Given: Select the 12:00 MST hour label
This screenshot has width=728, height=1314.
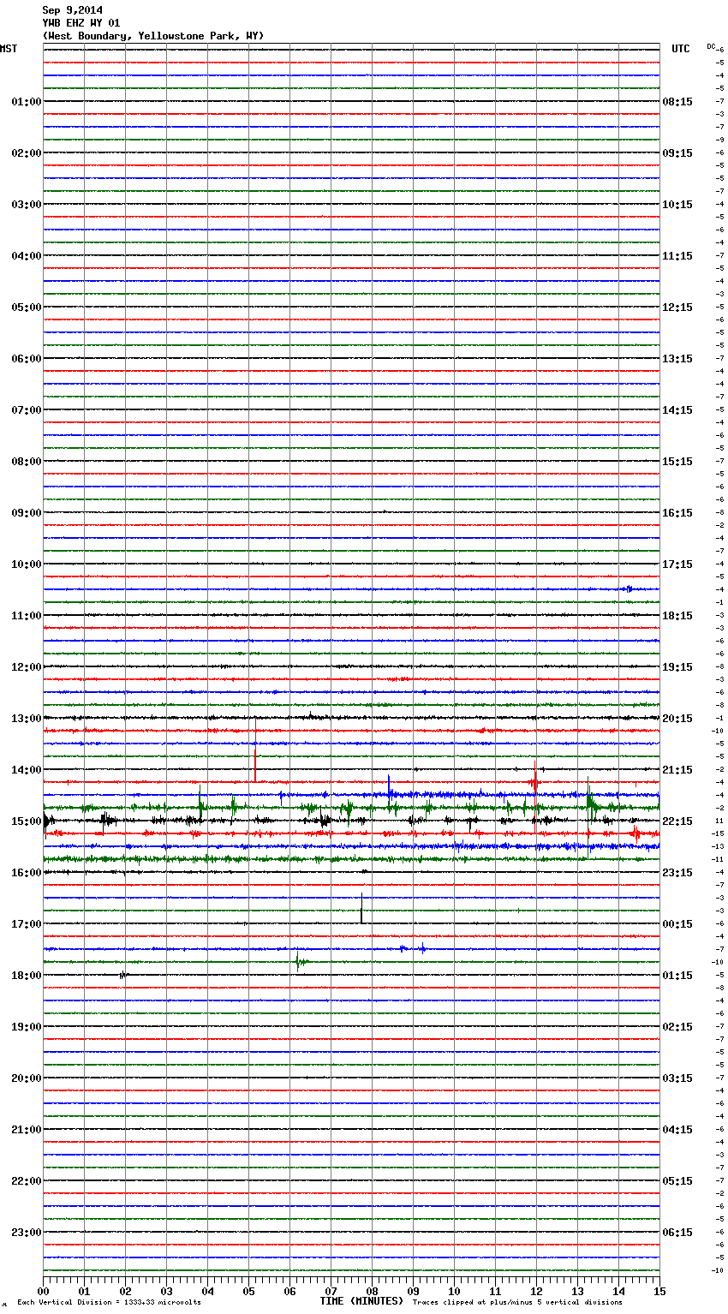Looking at the screenshot, I should 27,667.
